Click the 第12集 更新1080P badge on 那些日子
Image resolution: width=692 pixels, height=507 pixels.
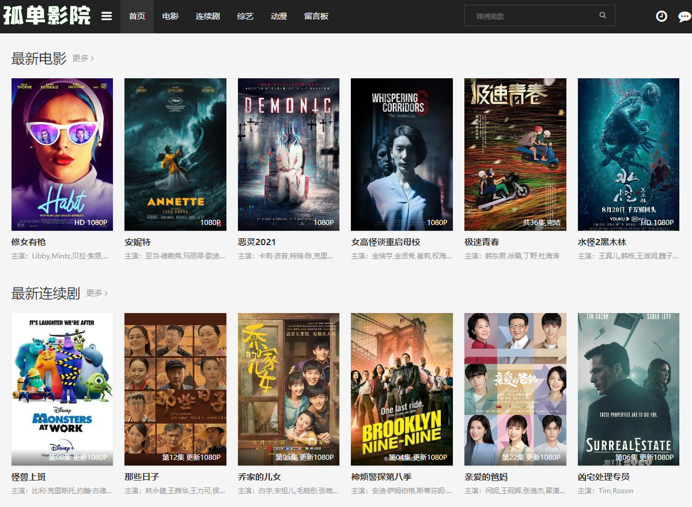tap(191, 458)
